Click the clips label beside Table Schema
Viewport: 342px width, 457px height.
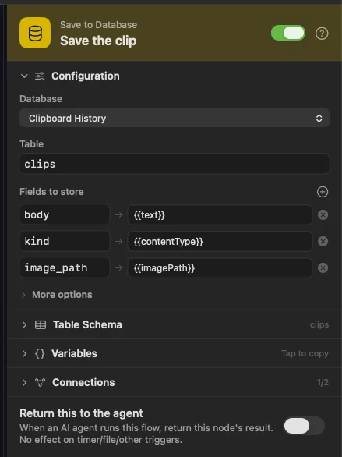pyautogui.click(x=319, y=324)
